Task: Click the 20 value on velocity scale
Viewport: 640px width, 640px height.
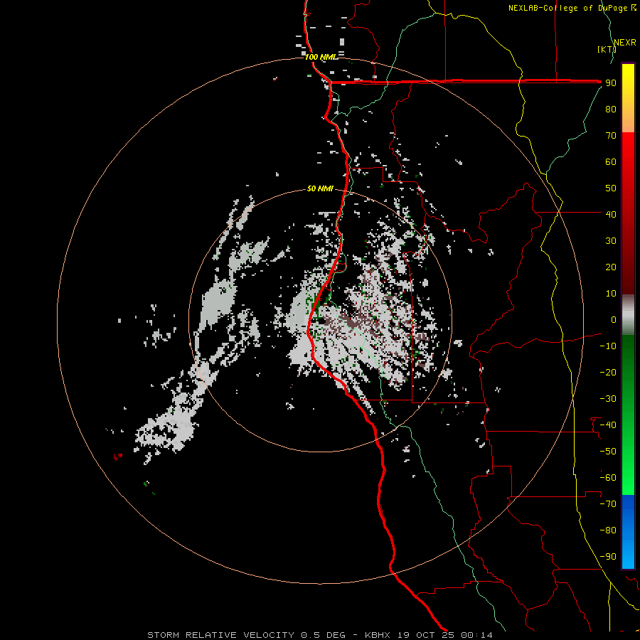Action: point(611,267)
